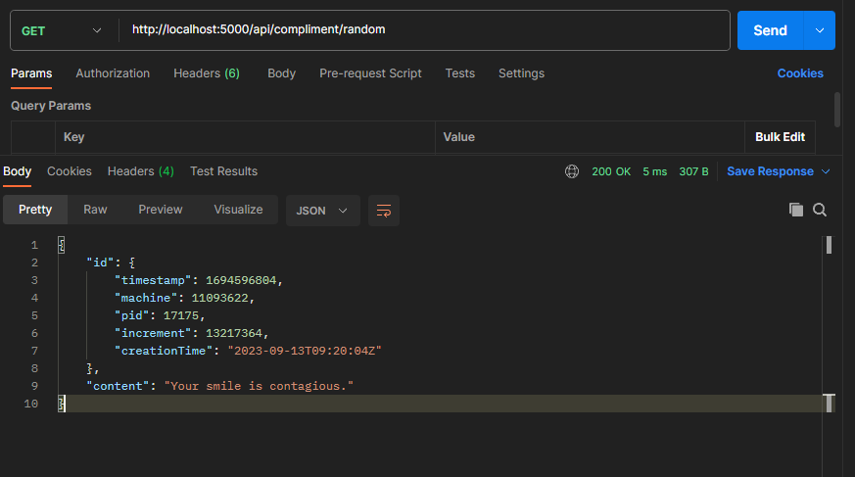This screenshot has height=477, width=855.
Task: Click line number 10 in the gutter
Action: (x=31, y=404)
